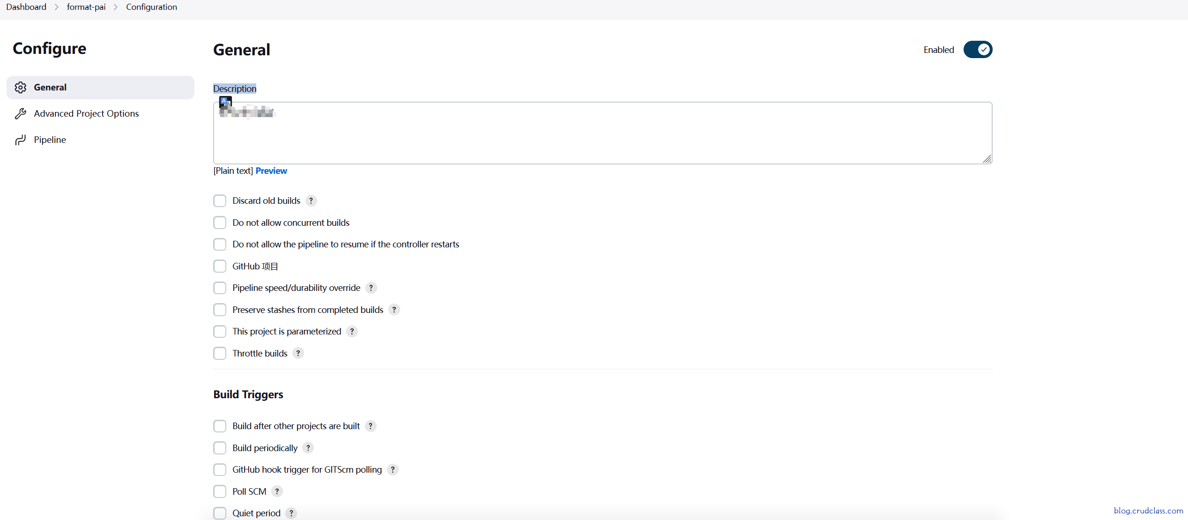
Task: Enable the GitHub 项目 checkbox
Action: click(220, 267)
